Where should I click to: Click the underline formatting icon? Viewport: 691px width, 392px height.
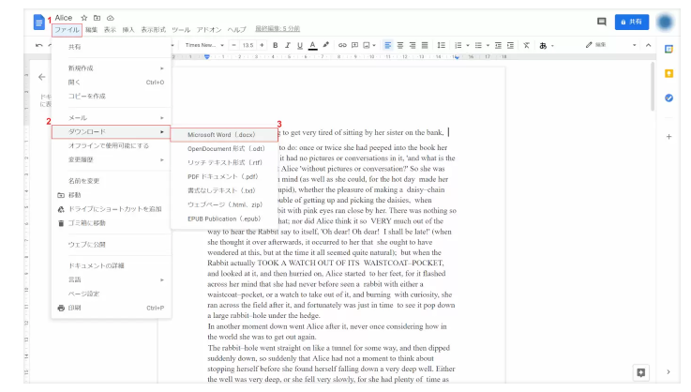(300, 45)
